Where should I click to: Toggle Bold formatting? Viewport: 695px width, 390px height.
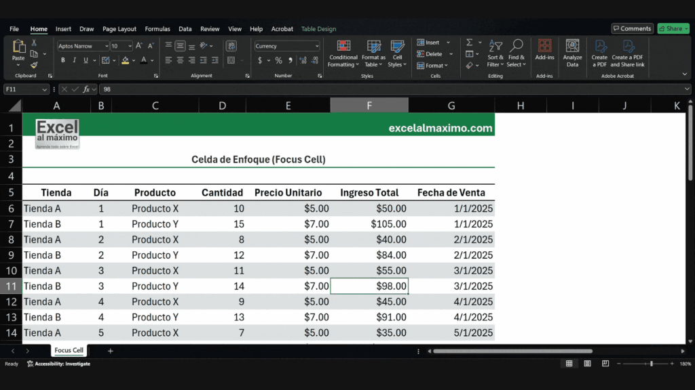pos(63,60)
